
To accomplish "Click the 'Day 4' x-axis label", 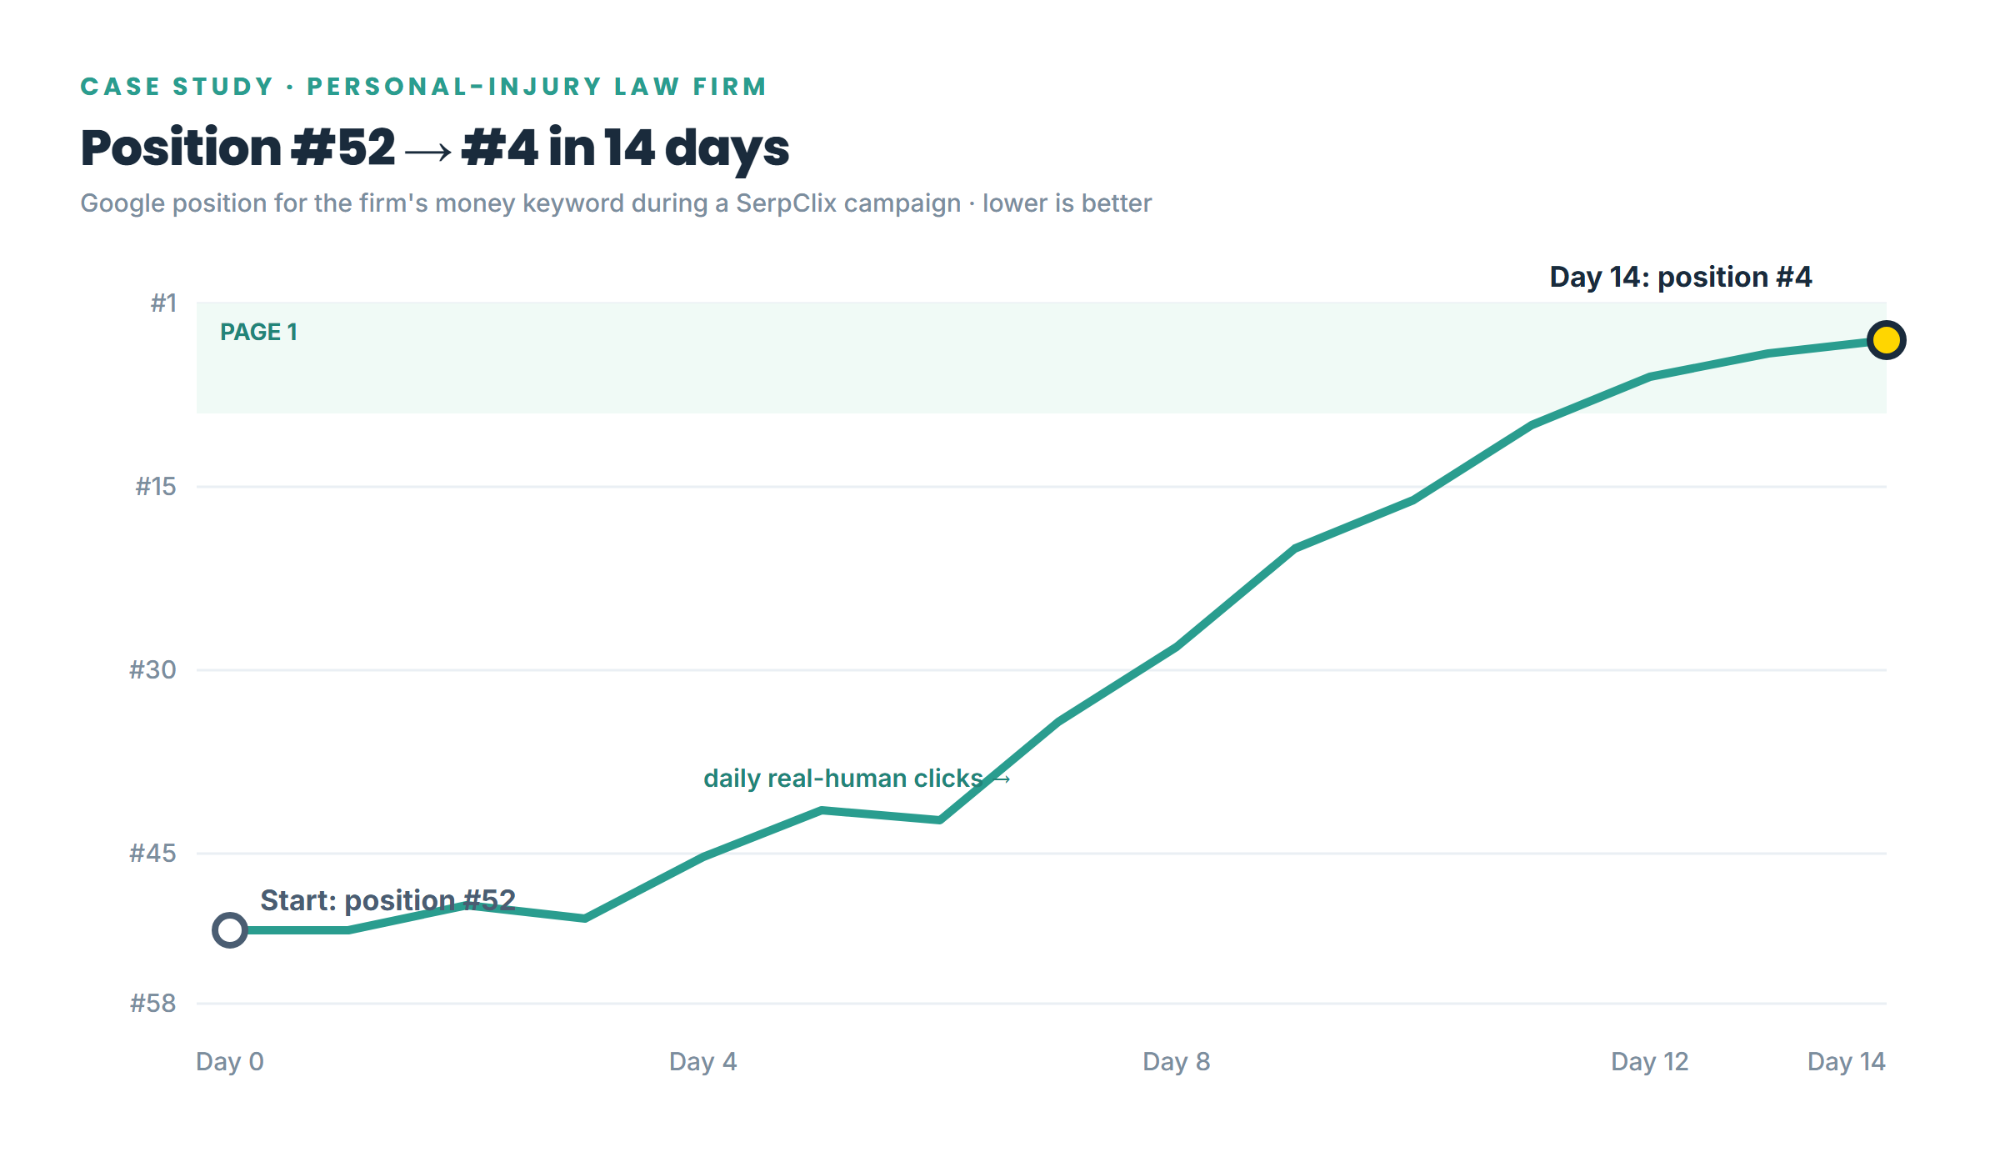I will (x=702, y=1061).
